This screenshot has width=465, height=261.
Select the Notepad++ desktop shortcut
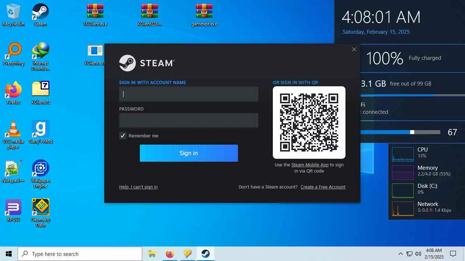click(13, 171)
